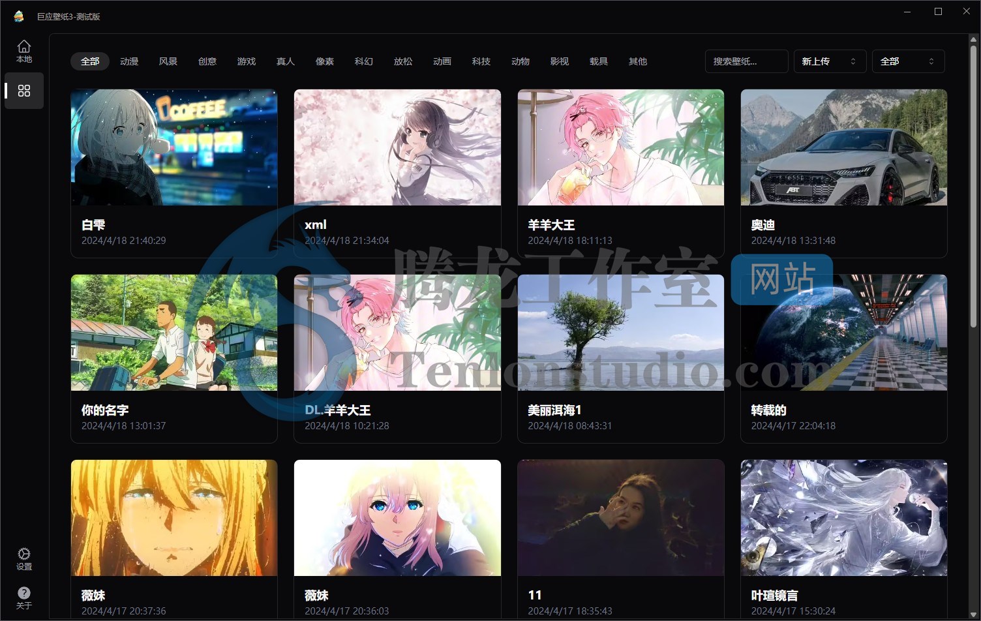Switch to the 游戏 category
This screenshot has width=981, height=621.
tap(247, 61)
